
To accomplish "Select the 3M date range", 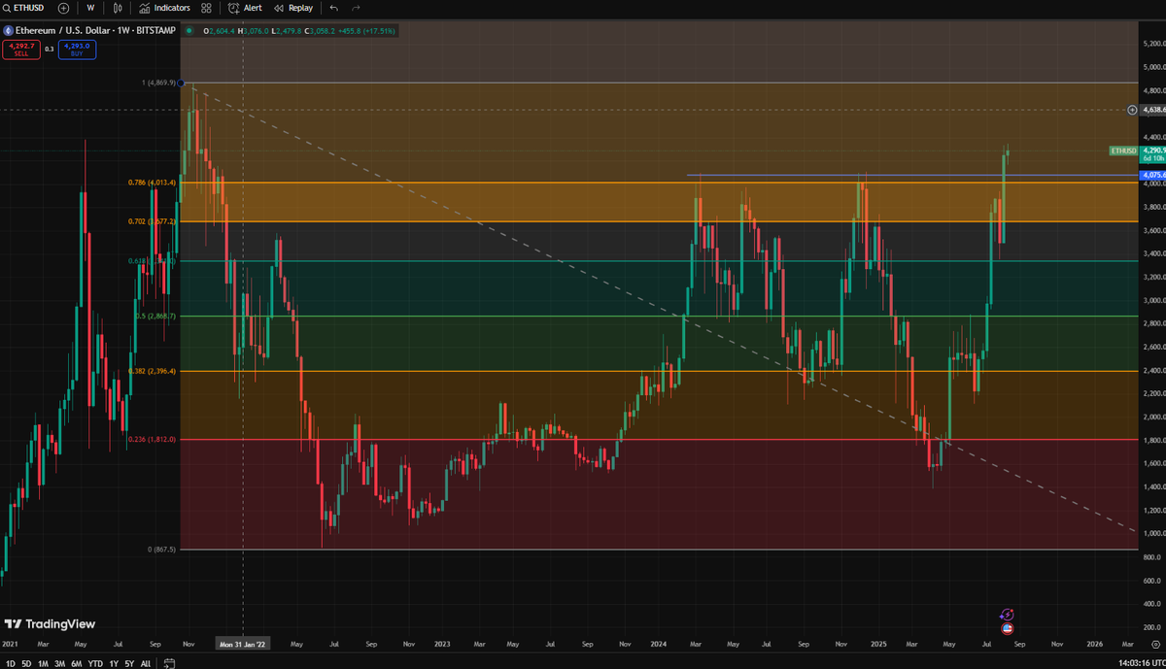I will 59,664.
